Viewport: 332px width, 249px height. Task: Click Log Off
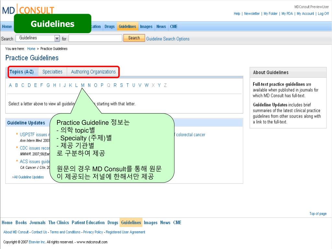(x=323, y=14)
